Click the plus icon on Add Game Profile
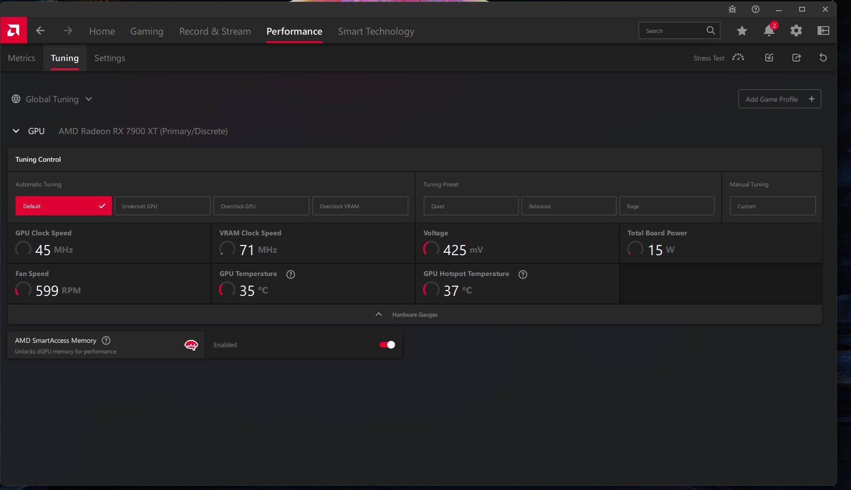This screenshot has height=490, width=851. coord(812,99)
